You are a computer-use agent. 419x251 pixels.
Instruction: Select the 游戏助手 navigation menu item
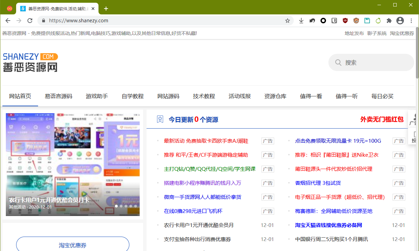(x=97, y=96)
